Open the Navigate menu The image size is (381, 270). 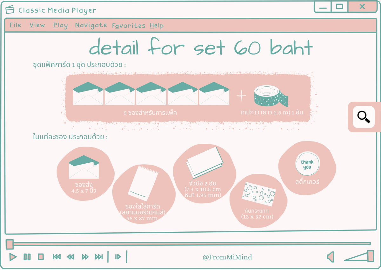click(91, 25)
